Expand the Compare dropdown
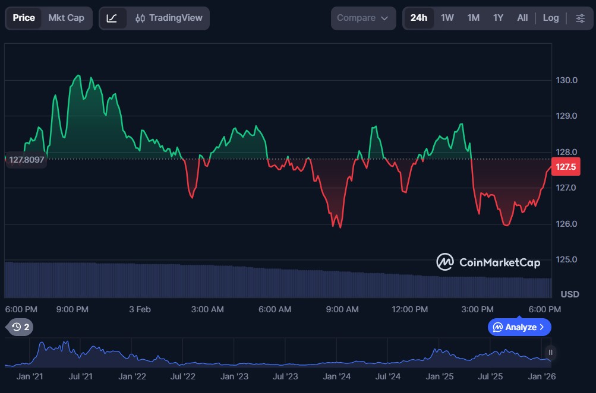The image size is (596, 393). pyautogui.click(x=363, y=18)
